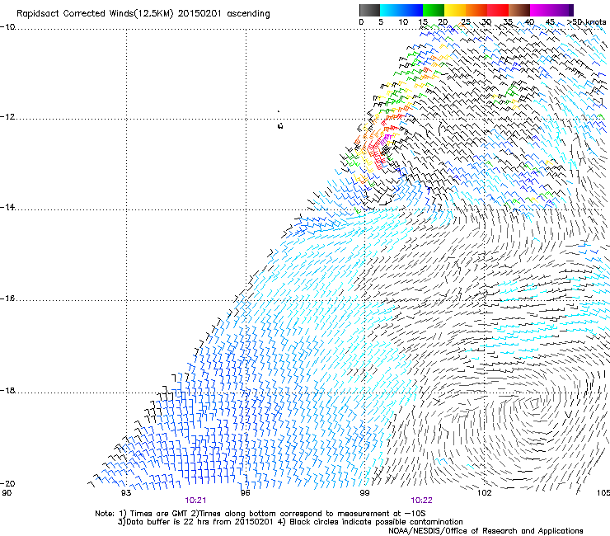This screenshot has width=610, height=536.
Task: Click the blue 10-15 knots legend swatch
Action: [x=412, y=10]
